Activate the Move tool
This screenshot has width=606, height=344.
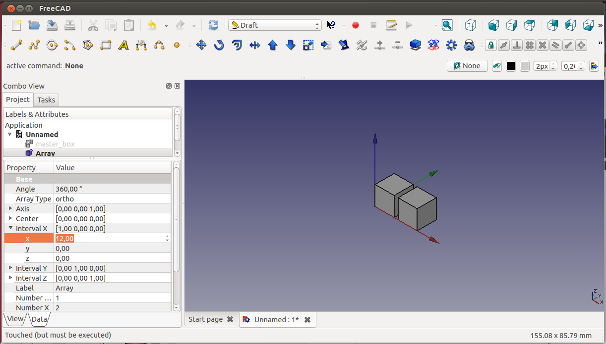point(201,46)
